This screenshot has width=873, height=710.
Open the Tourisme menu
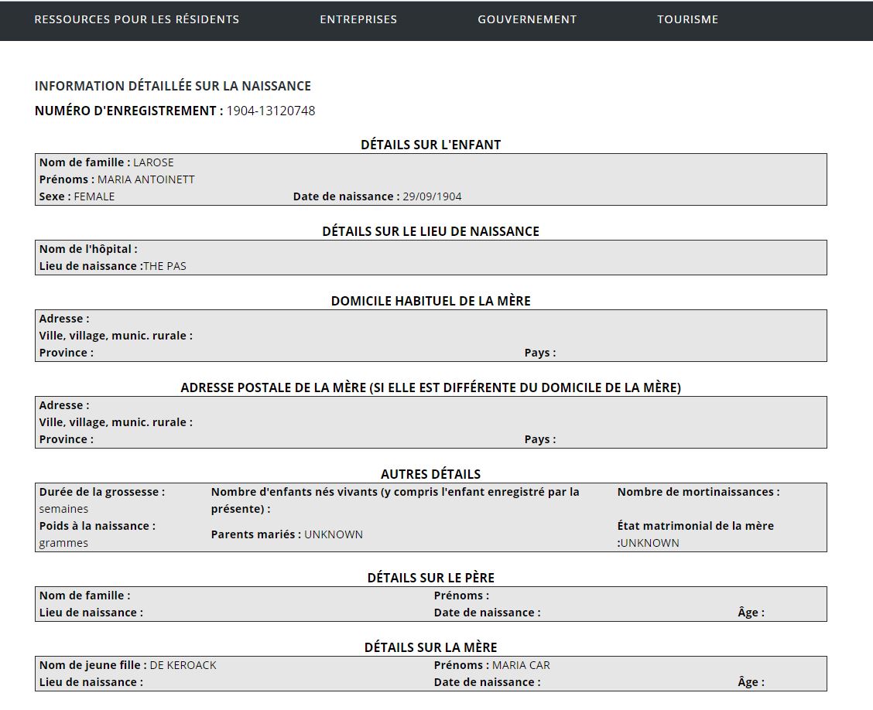(x=687, y=19)
